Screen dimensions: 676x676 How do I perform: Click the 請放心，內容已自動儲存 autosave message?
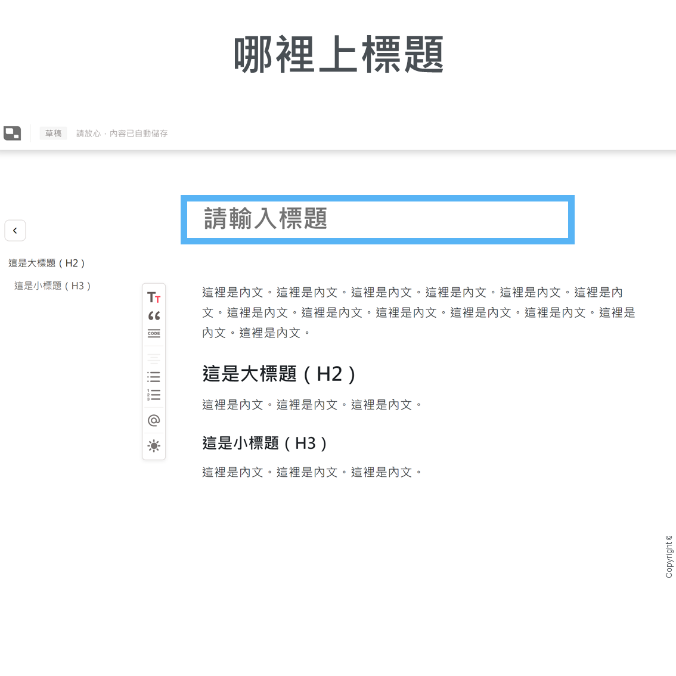click(122, 134)
